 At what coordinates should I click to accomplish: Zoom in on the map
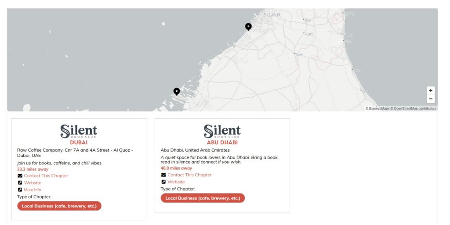(x=431, y=91)
